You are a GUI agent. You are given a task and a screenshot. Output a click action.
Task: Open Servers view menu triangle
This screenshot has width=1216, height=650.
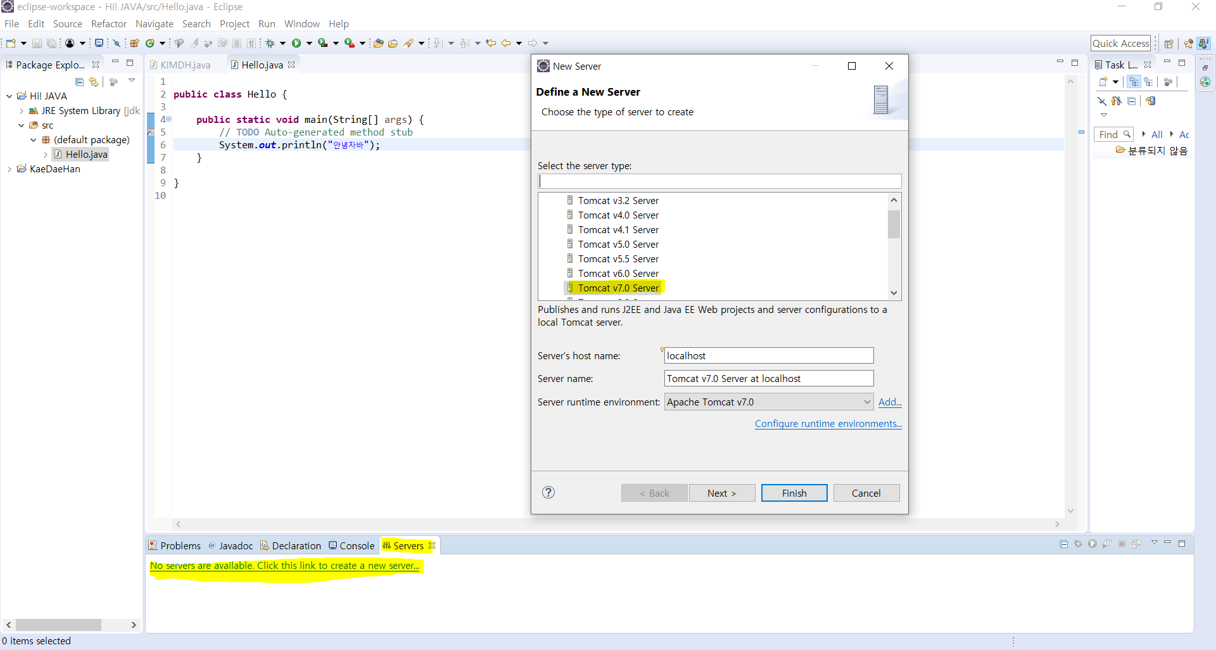pyautogui.click(x=1154, y=543)
